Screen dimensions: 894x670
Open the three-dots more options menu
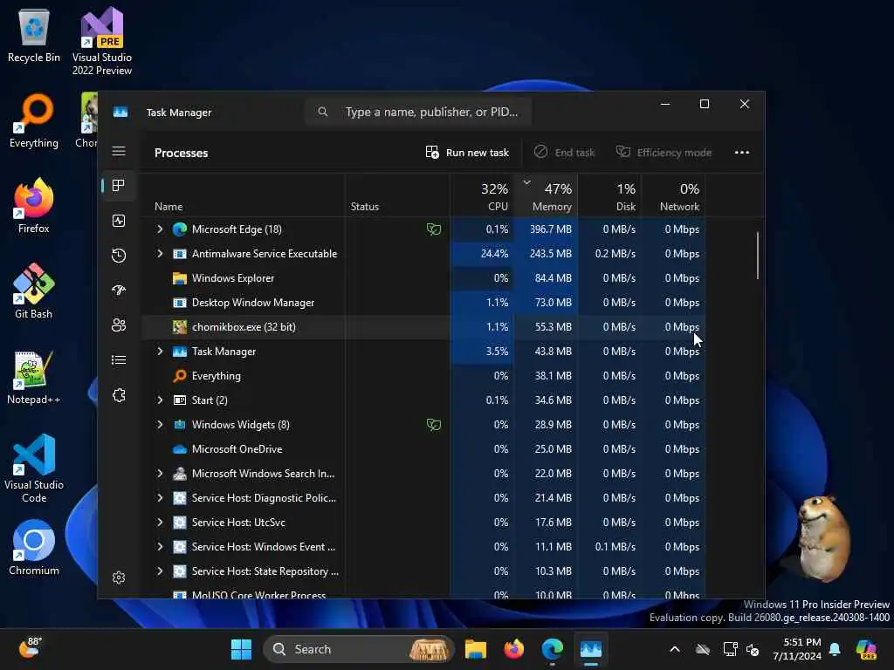(742, 152)
